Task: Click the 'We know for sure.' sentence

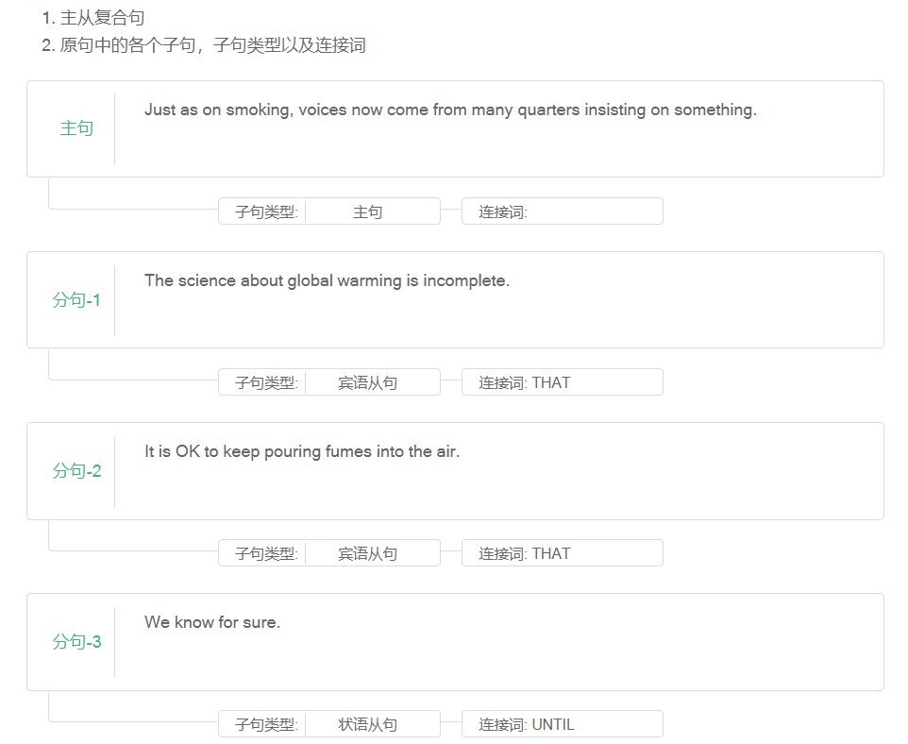Action: [212, 622]
